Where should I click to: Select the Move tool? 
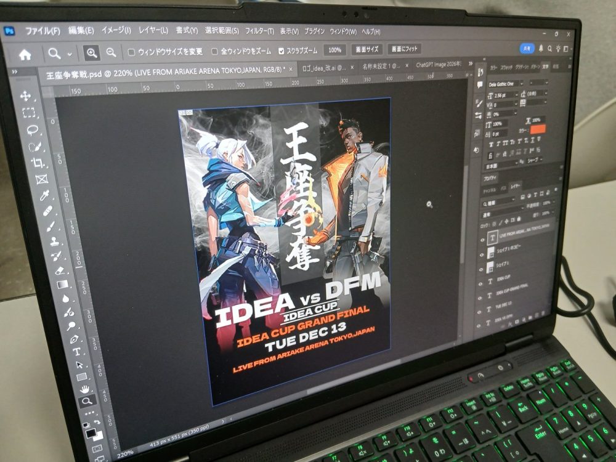pos(26,96)
